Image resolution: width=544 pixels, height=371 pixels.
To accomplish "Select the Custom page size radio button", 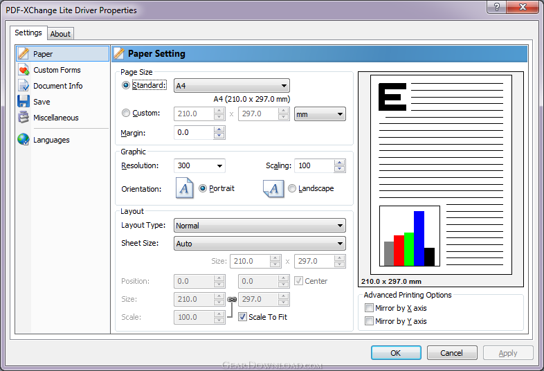I will (x=126, y=113).
